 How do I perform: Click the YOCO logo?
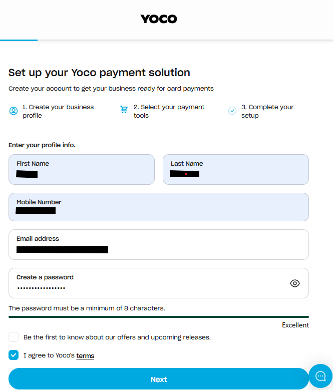pos(158,19)
